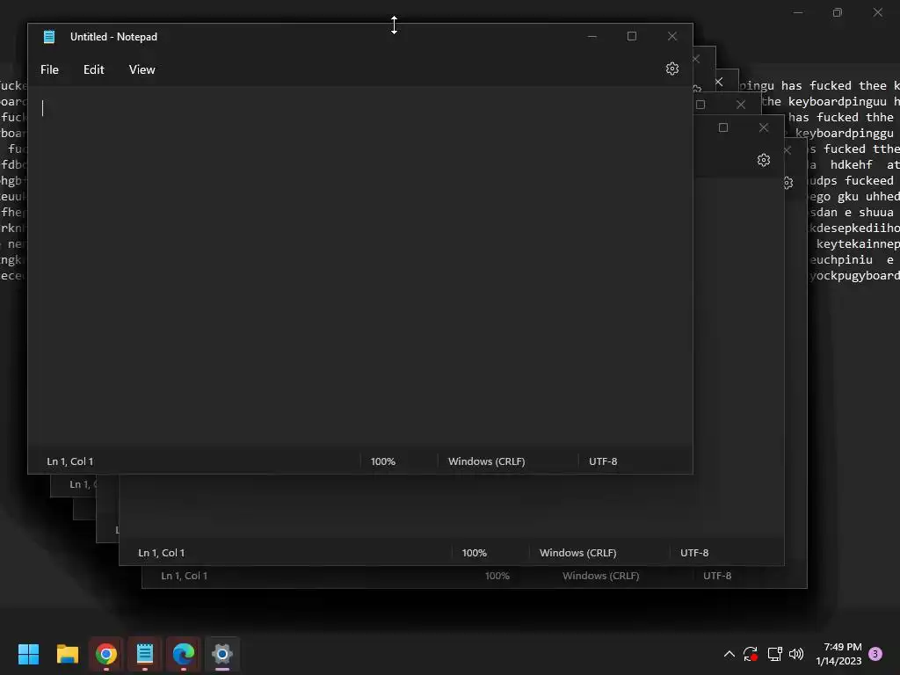The width and height of the screenshot is (900, 675).
Task: Open the Settings app from the taskbar
Action: click(x=222, y=654)
